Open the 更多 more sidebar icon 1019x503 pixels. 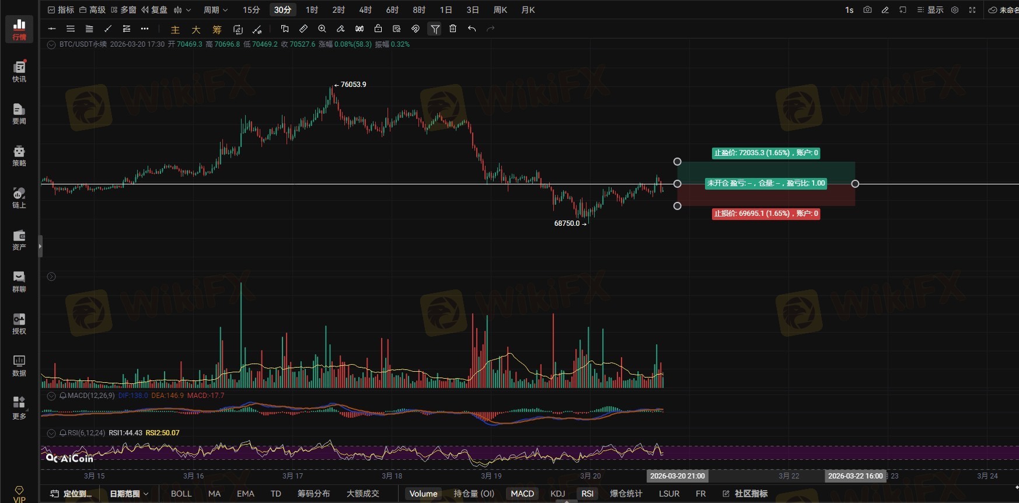coord(19,408)
